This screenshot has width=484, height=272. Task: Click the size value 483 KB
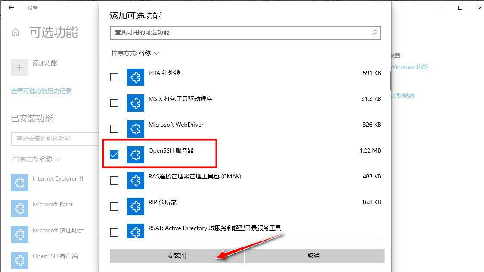372,176
